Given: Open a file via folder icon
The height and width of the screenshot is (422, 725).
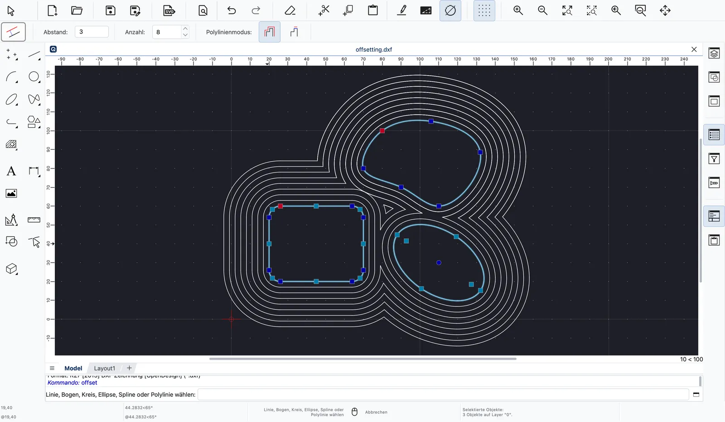Looking at the screenshot, I should pos(77,10).
